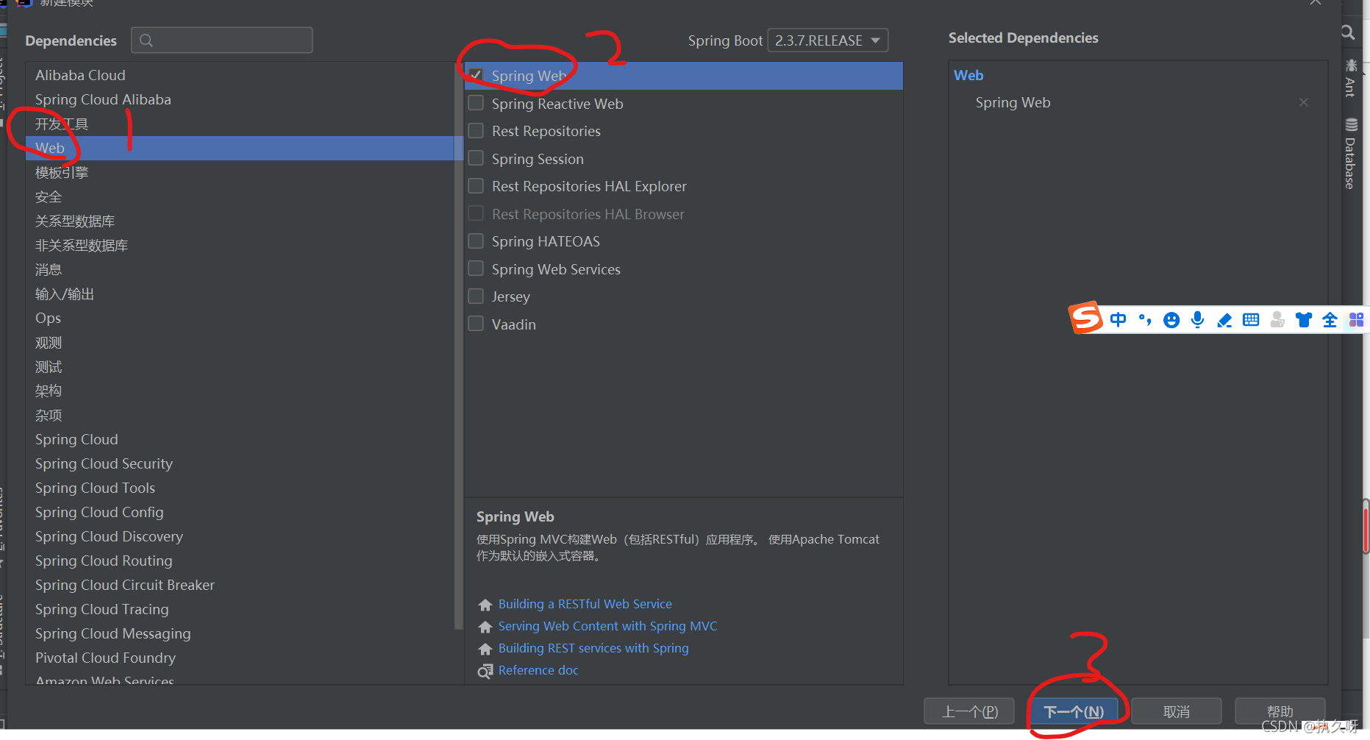The height and width of the screenshot is (740, 1370).
Task: Click the 取消 cancel button
Action: pyautogui.click(x=1176, y=711)
